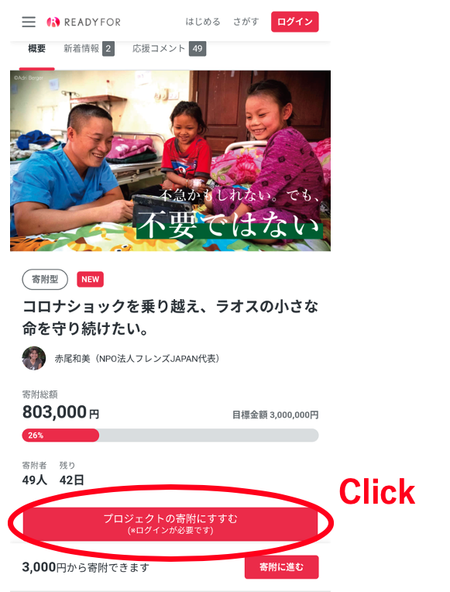450x592 pixels.
Task: Open the hamburger menu icon
Action: coord(29,22)
